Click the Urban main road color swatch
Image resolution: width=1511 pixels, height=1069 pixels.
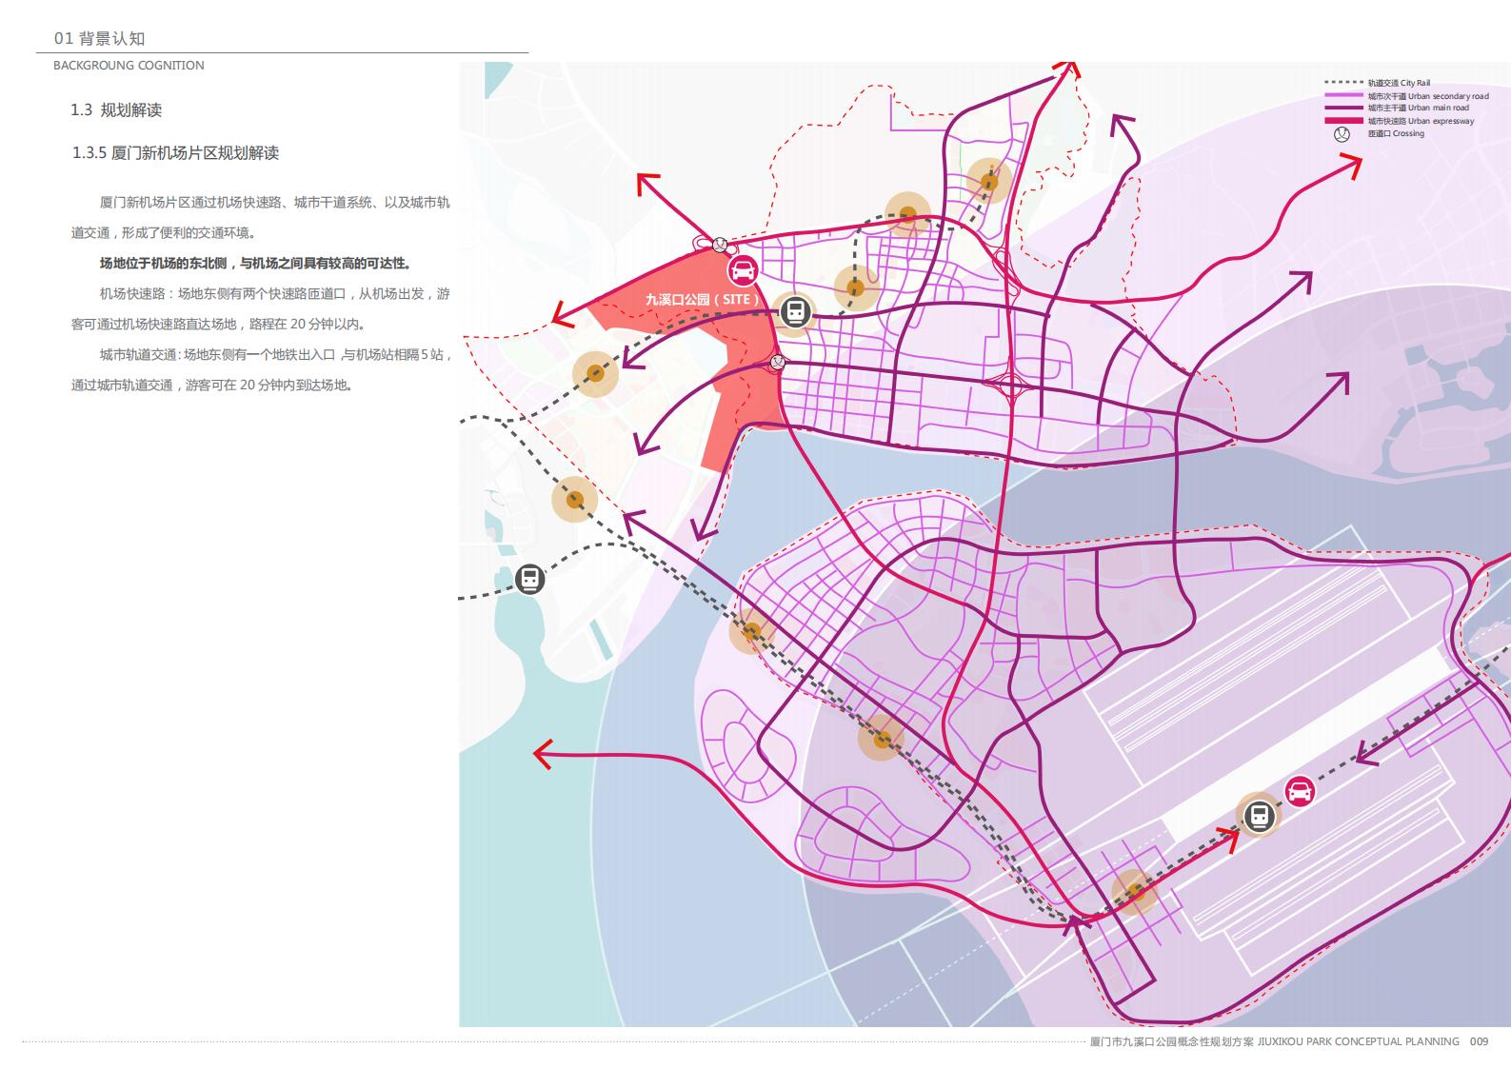tap(1344, 108)
